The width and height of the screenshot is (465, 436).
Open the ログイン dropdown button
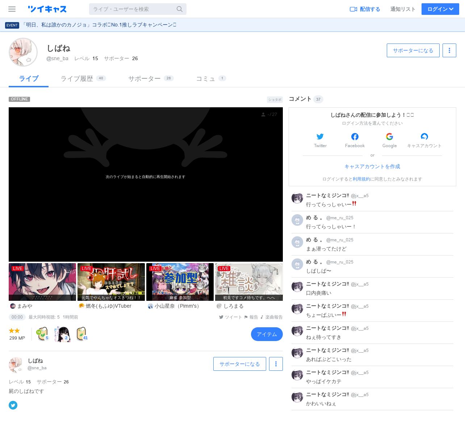tap(440, 9)
